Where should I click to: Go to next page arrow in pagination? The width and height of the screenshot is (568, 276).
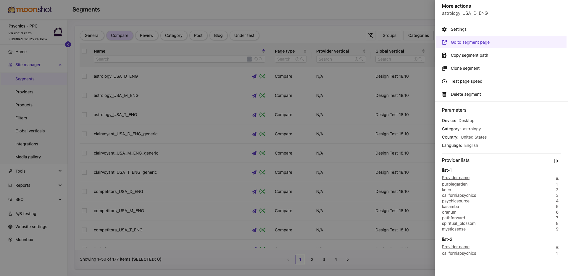[x=348, y=259]
